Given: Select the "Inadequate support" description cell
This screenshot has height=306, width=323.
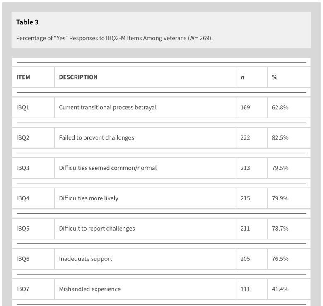Looking at the screenshot, I should coord(85,259).
